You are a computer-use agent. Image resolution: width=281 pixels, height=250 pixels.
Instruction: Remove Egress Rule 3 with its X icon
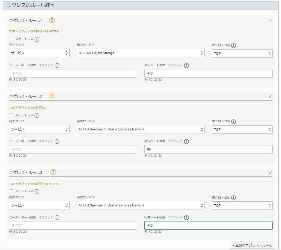point(270,173)
